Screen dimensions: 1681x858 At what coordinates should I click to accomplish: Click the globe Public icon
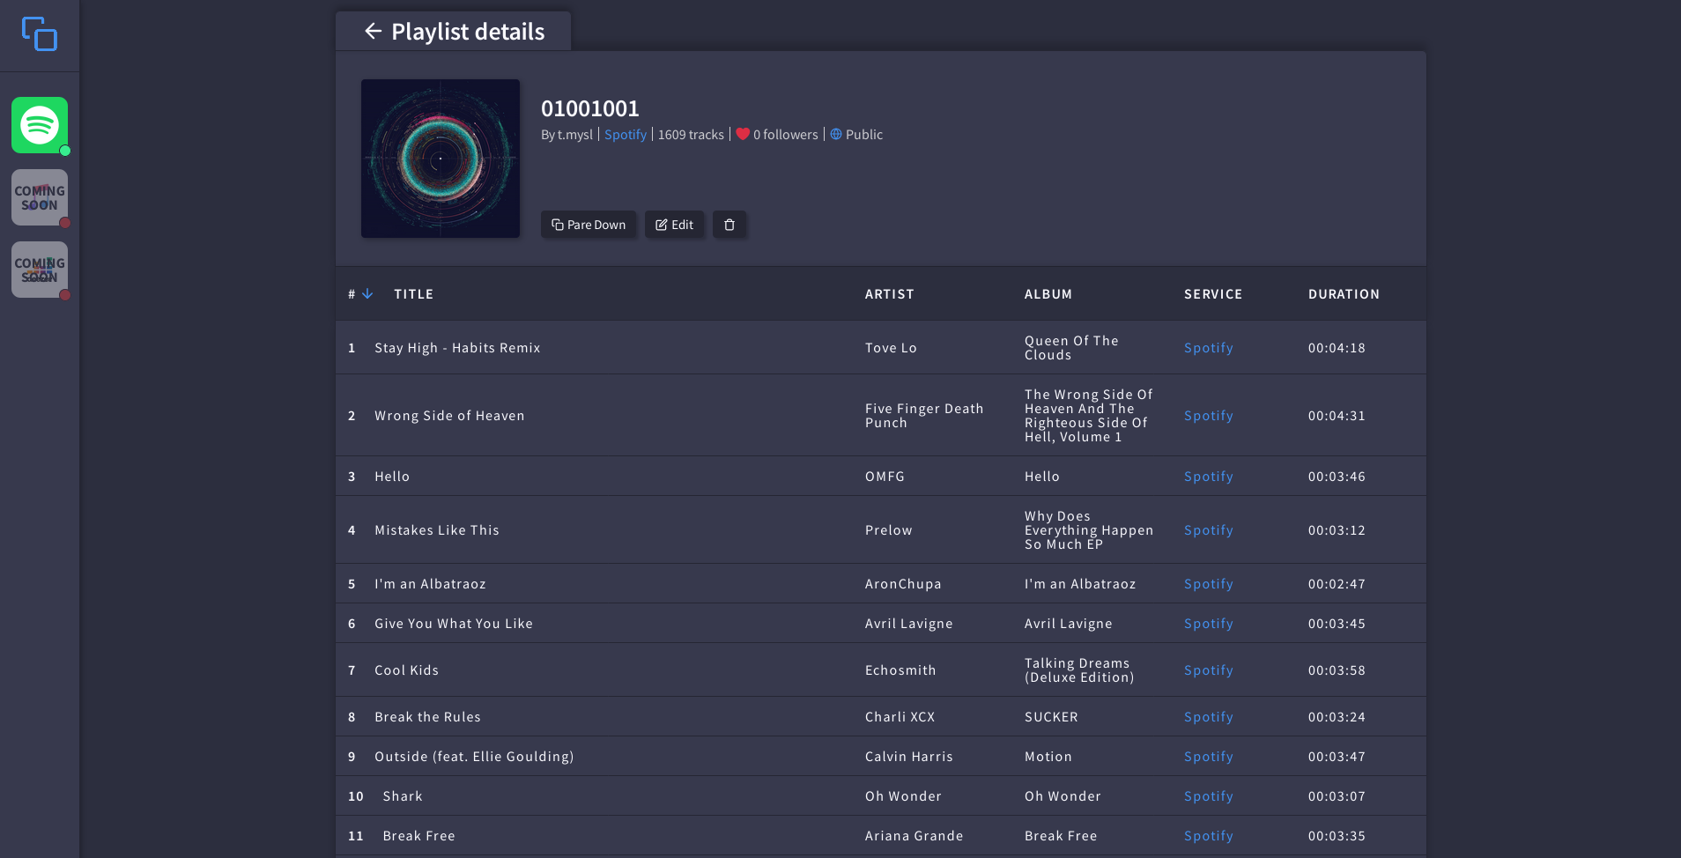point(836,134)
